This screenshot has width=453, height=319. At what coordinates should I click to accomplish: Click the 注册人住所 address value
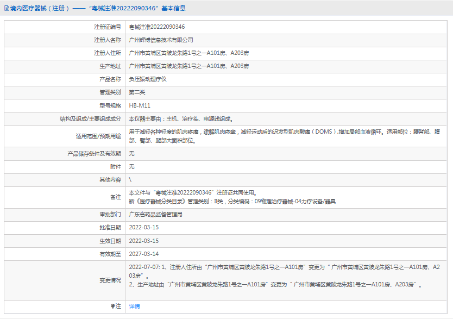click(x=189, y=53)
